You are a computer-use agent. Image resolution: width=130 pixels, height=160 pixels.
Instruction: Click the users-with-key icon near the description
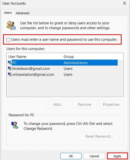pyautogui.click(x=11, y=25)
